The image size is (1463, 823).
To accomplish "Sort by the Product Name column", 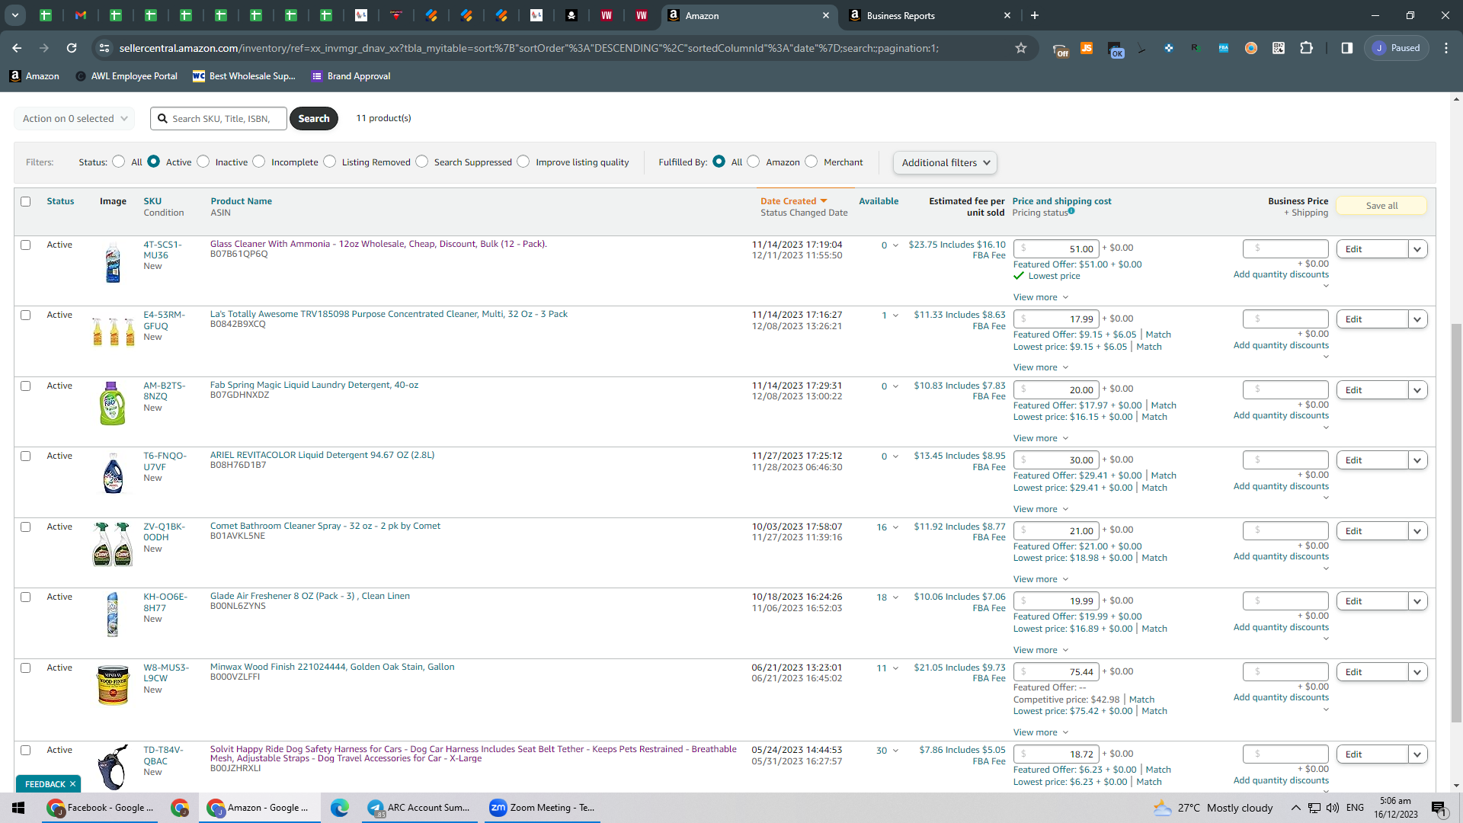I will [x=241, y=201].
